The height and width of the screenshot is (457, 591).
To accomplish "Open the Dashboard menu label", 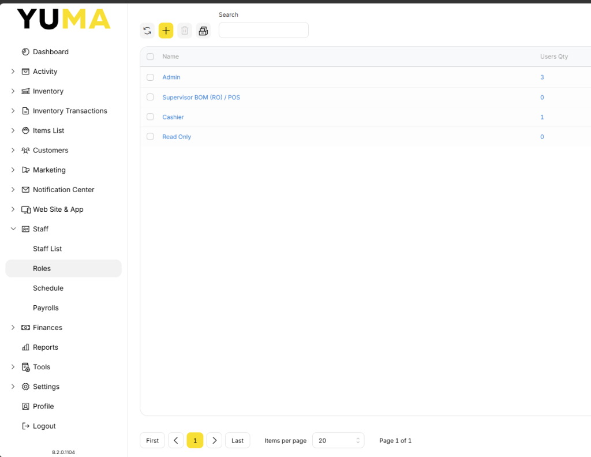I will pos(51,51).
